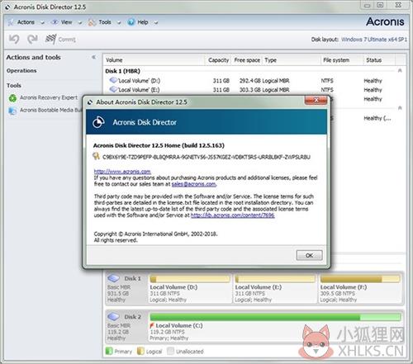Screen dimensions: 413x364
Task: Close the About dialog
Action: point(316,100)
